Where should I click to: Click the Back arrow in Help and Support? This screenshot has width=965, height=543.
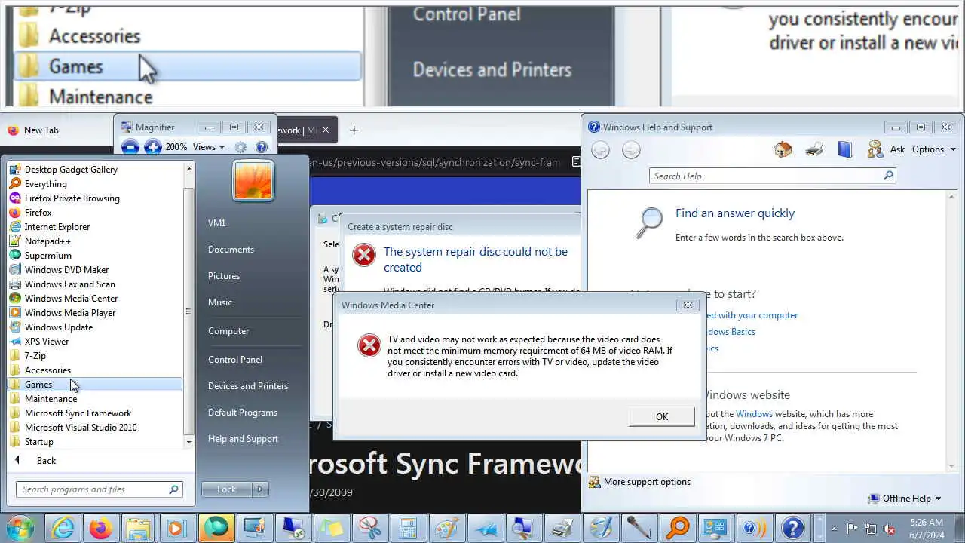point(600,150)
